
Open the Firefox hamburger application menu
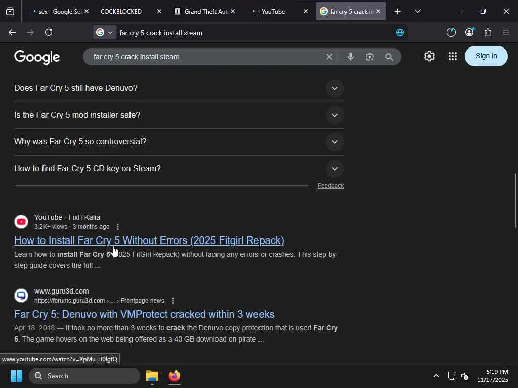506,32
